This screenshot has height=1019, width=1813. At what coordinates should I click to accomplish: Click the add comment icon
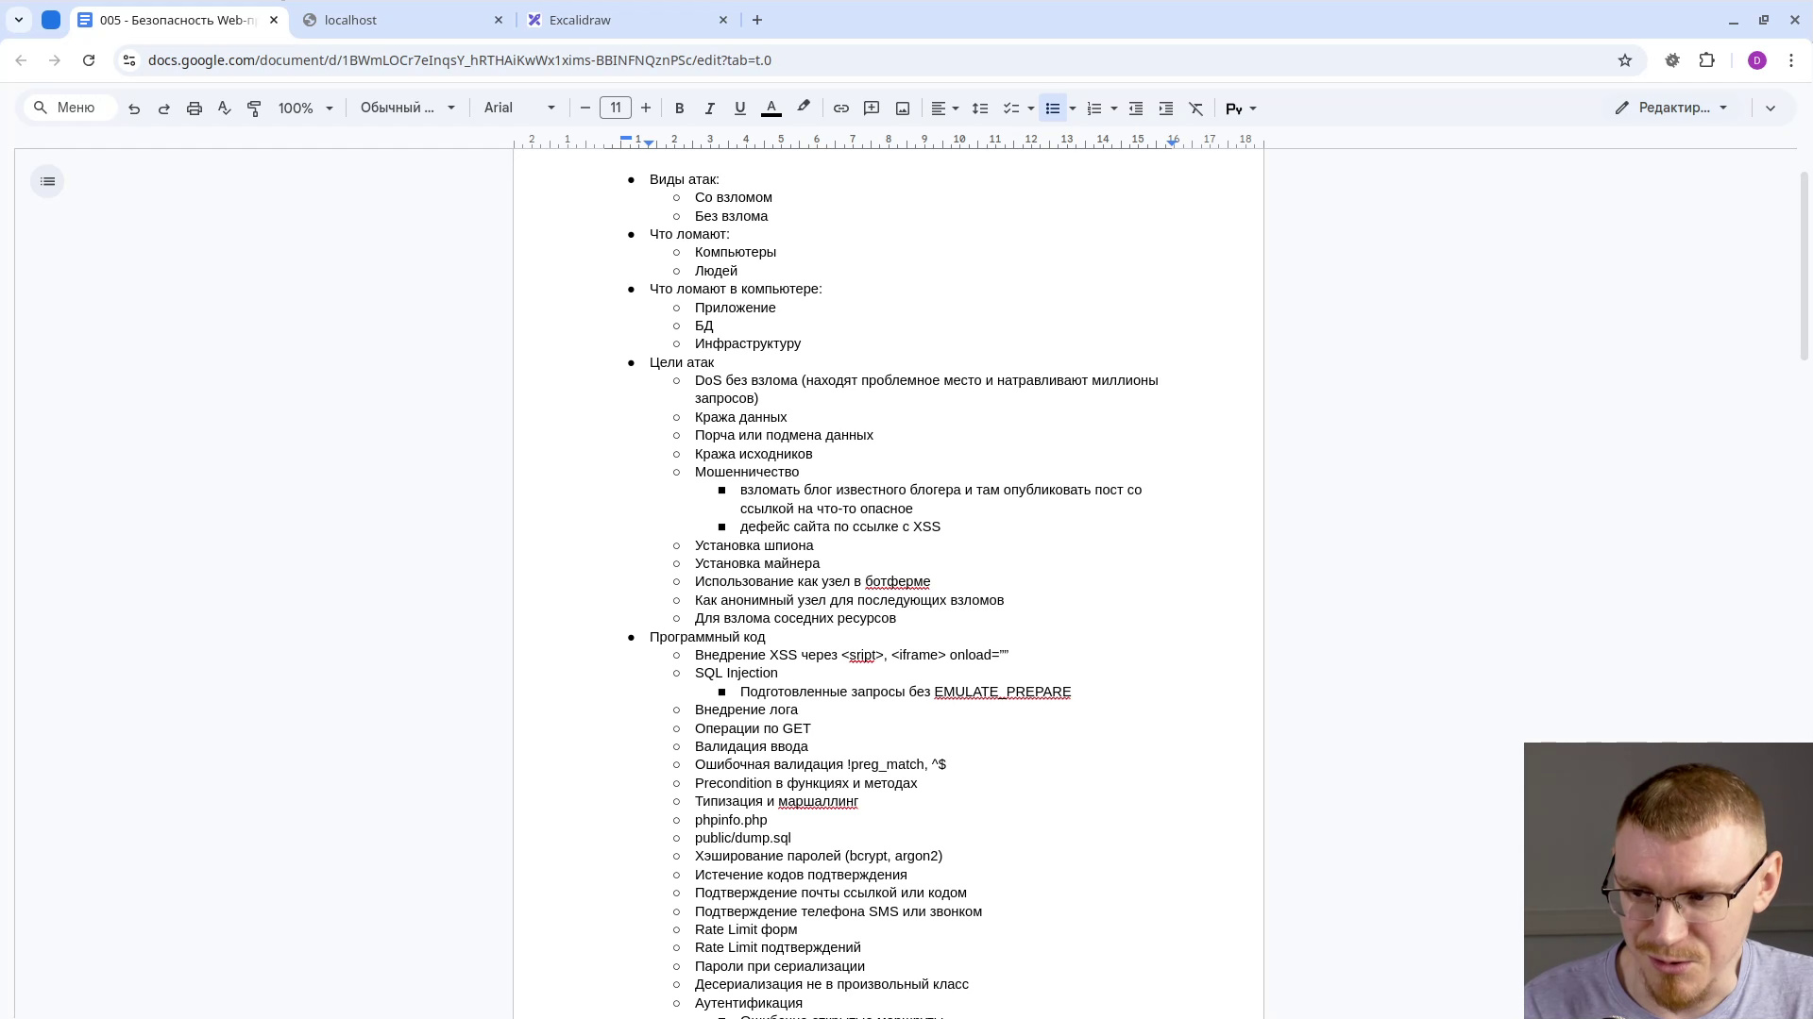(x=872, y=109)
